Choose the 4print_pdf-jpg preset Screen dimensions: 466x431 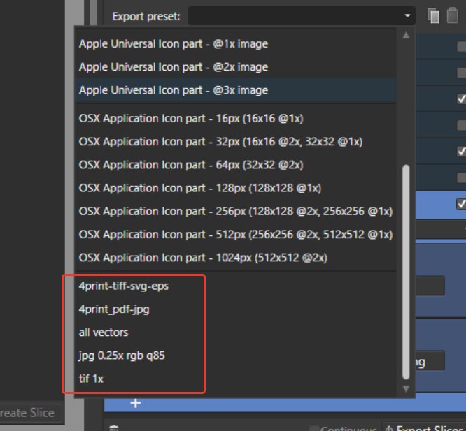(235, 309)
